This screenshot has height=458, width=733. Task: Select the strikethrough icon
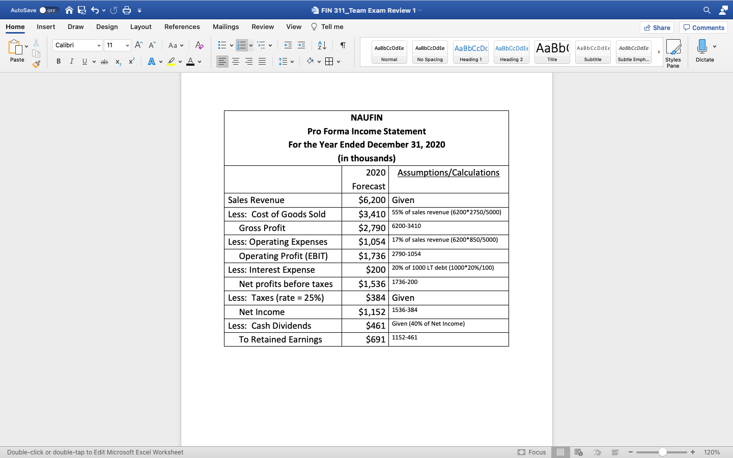click(x=104, y=61)
